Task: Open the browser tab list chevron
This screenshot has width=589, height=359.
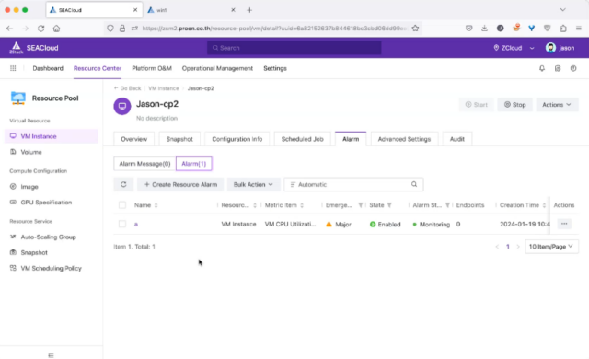Action: [x=562, y=10]
